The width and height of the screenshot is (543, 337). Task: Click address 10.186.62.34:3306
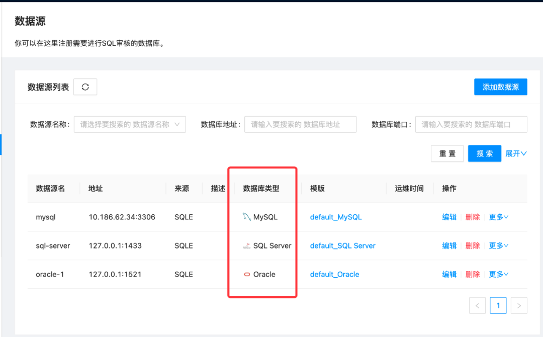click(122, 217)
